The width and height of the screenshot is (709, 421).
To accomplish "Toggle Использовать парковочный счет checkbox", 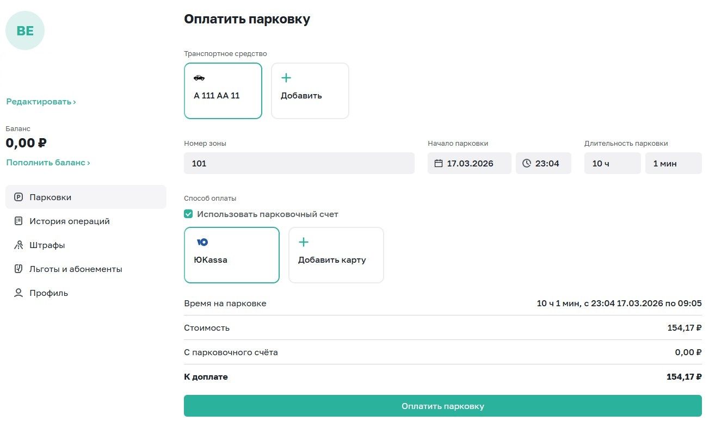I will [189, 214].
